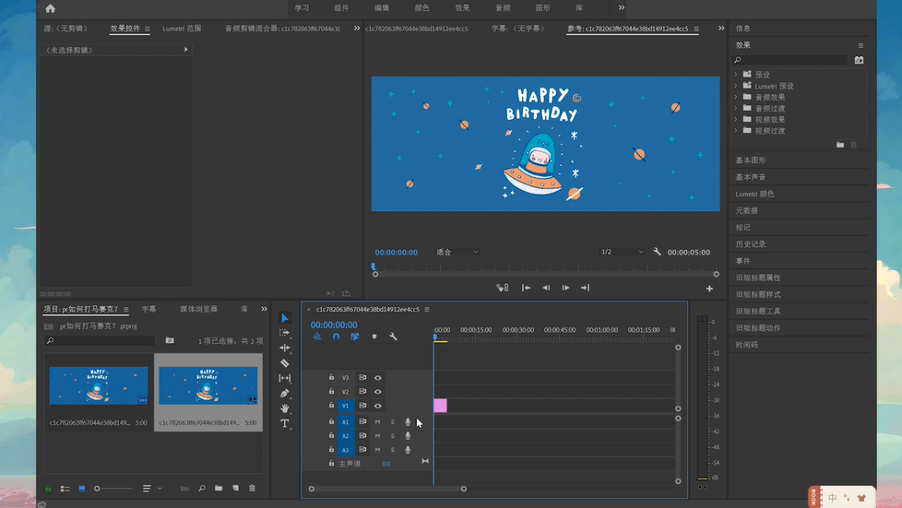The height and width of the screenshot is (508, 902).
Task: Toggle lock on track V3
Action: tap(331, 377)
